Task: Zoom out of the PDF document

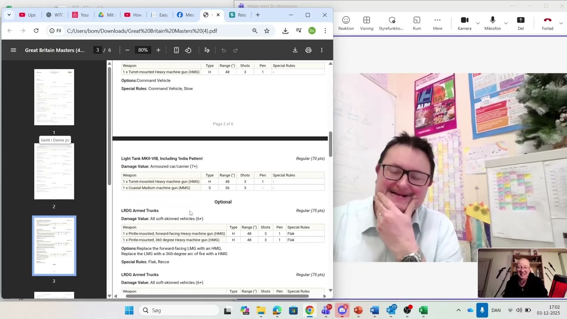Action: click(127, 50)
